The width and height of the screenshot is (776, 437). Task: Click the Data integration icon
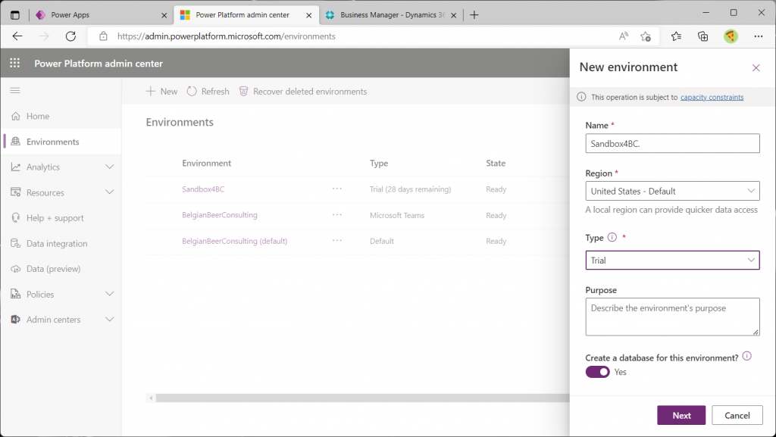[x=16, y=243]
